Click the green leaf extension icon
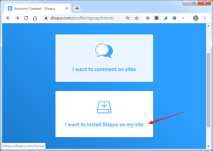The height and width of the screenshot is (151, 213). pyautogui.click(x=166, y=18)
